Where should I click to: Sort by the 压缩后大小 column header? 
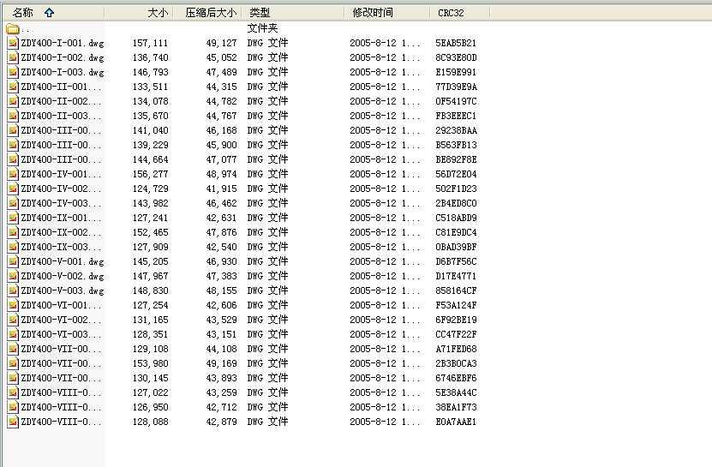point(207,13)
